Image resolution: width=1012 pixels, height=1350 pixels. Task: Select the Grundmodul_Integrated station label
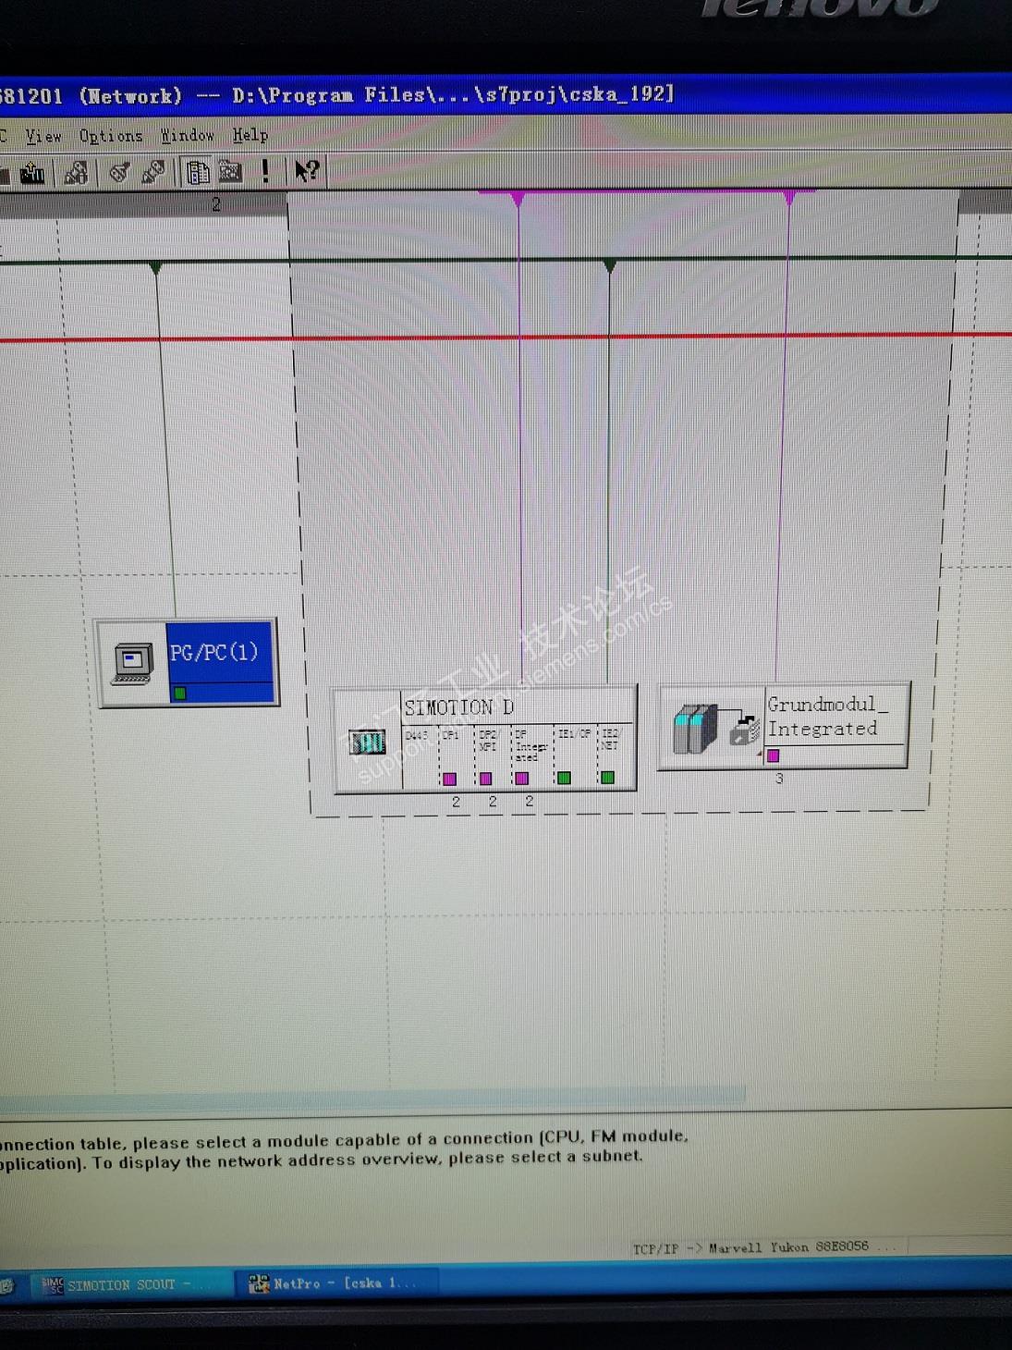tap(827, 717)
